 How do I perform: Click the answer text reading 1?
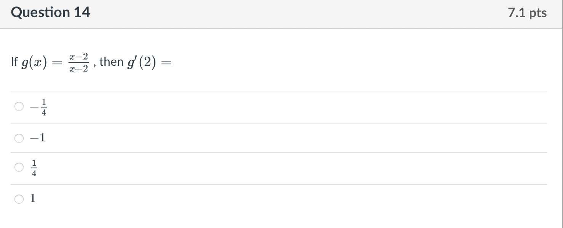tap(33, 198)
